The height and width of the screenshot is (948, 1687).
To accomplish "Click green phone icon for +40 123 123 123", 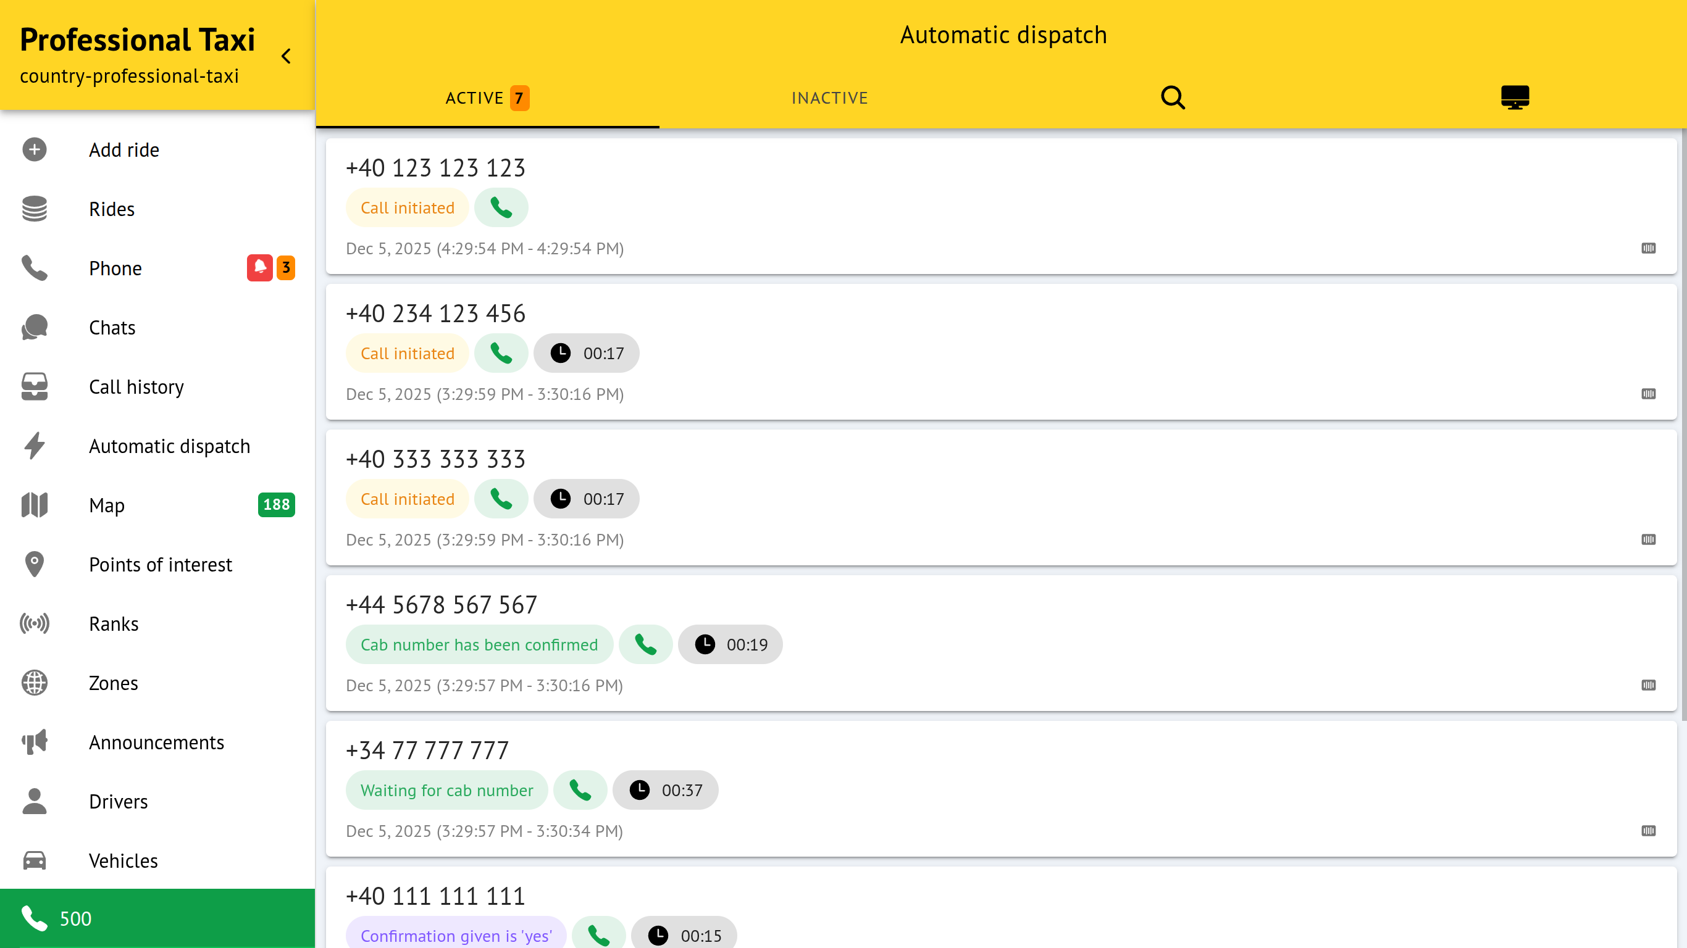I will pos(501,207).
